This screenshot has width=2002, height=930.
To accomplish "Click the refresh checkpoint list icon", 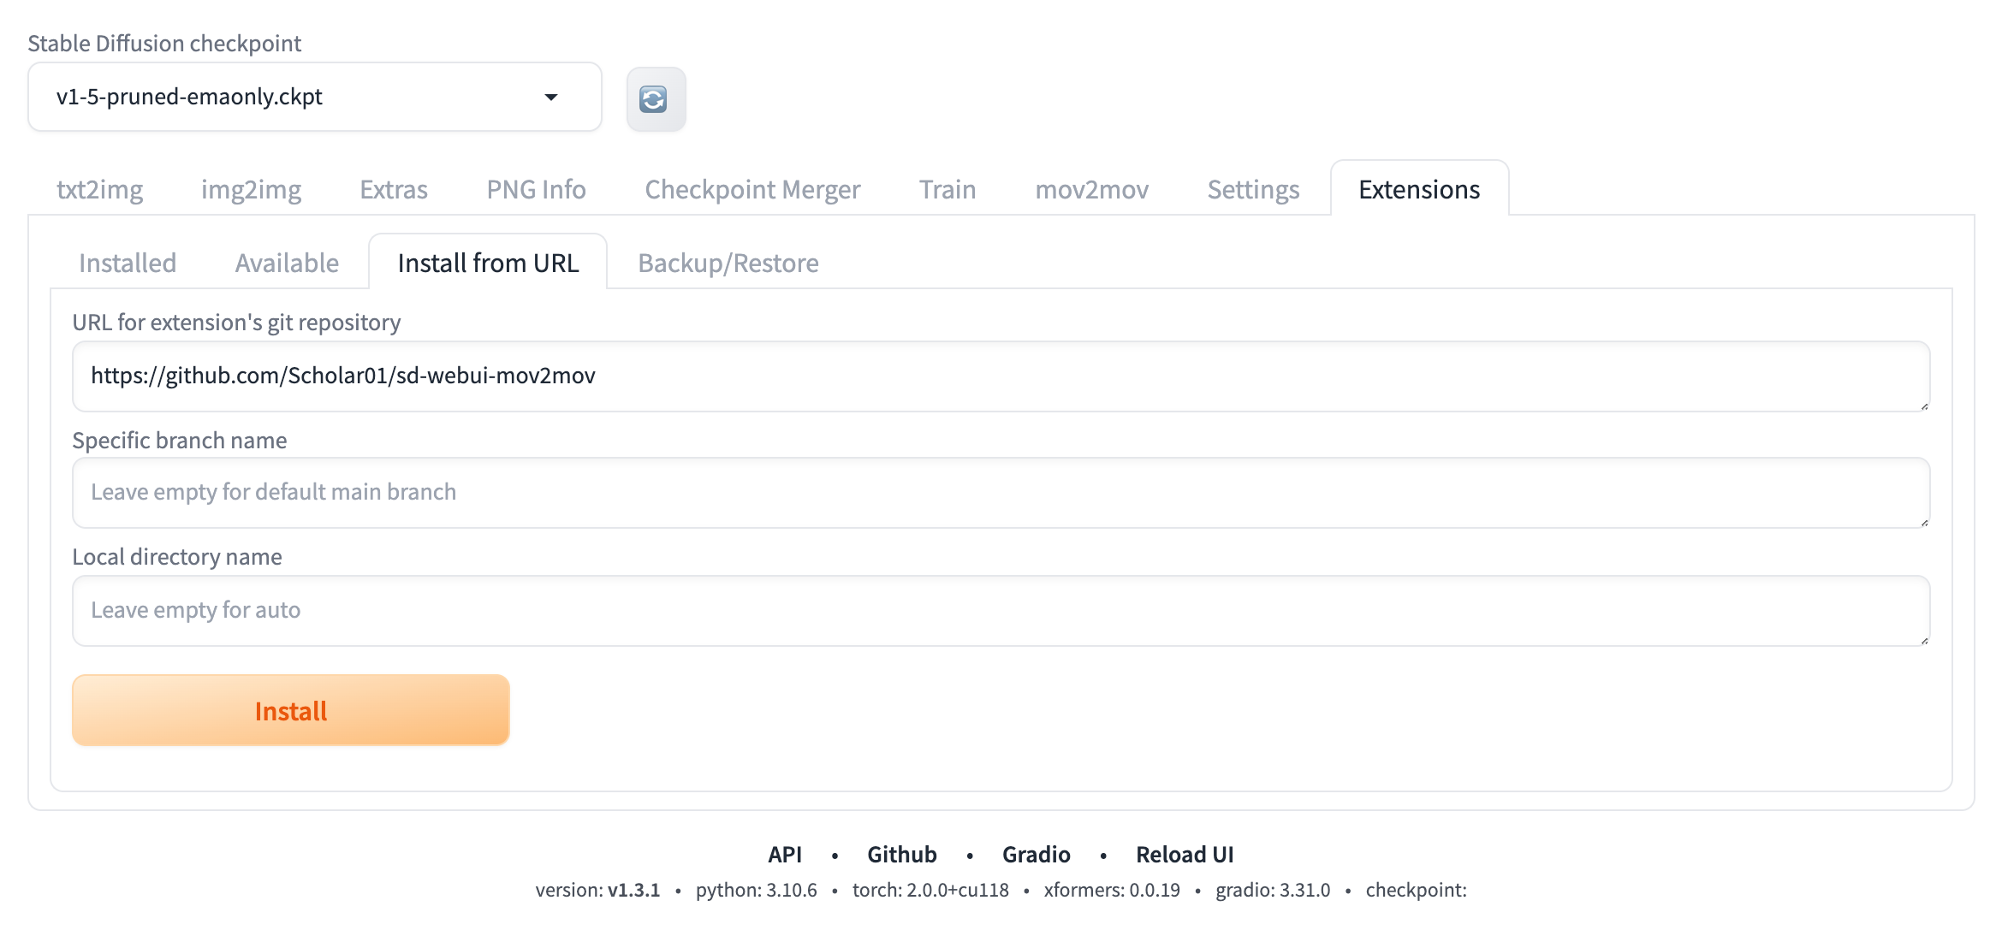I will (x=656, y=99).
